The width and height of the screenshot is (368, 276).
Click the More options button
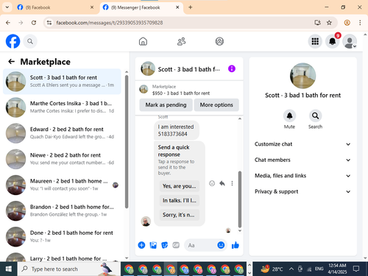click(x=216, y=105)
